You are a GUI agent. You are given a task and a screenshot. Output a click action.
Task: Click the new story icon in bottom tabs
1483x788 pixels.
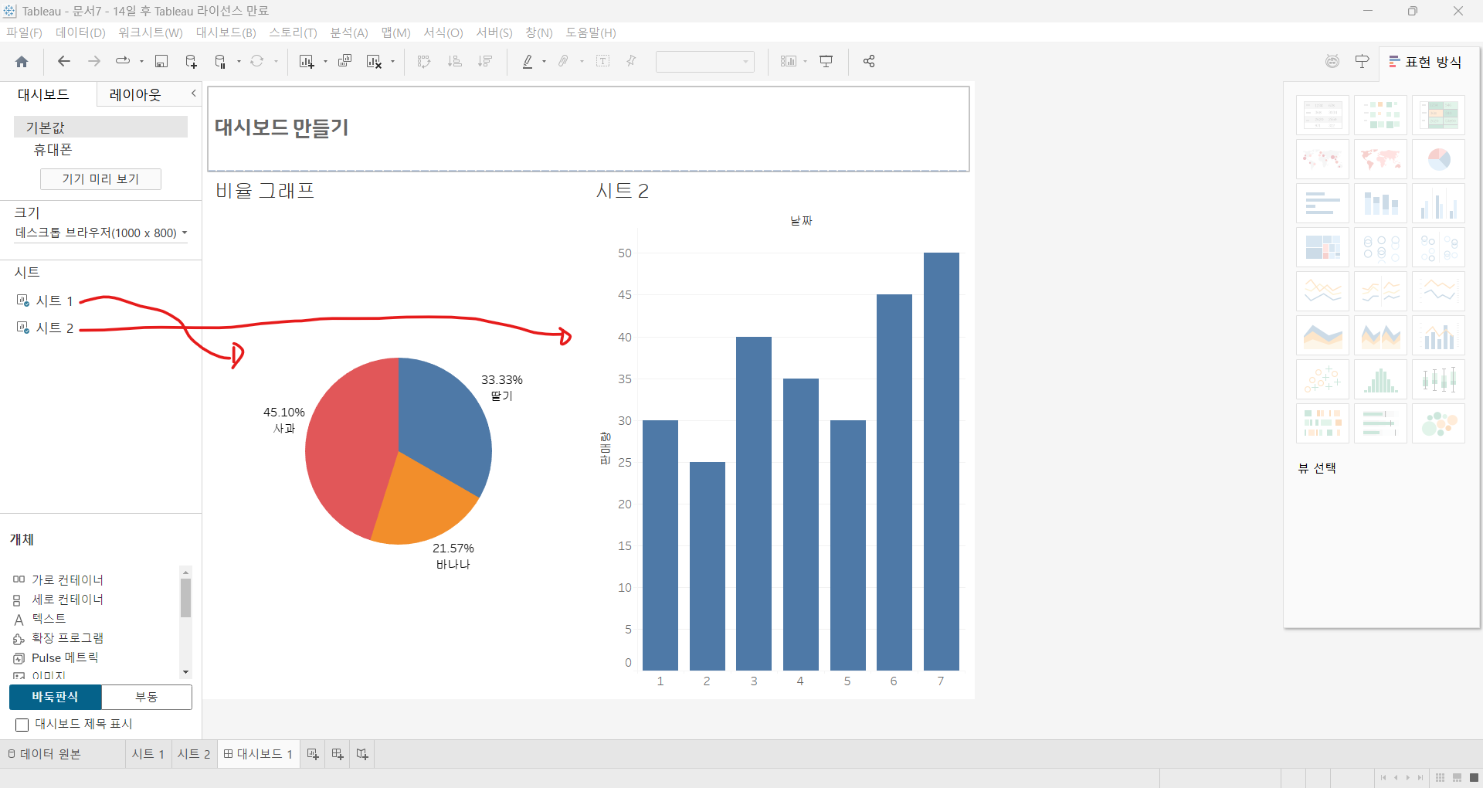[362, 754]
